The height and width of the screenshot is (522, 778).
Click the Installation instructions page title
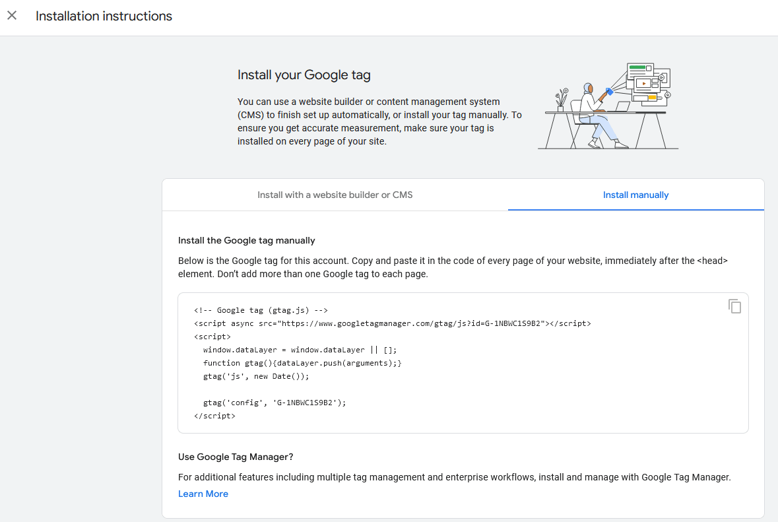[104, 16]
